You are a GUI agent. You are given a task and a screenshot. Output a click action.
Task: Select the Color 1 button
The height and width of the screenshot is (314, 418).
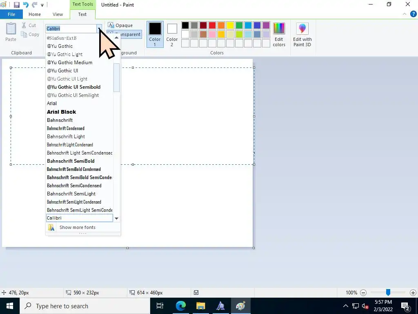(155, 34)
